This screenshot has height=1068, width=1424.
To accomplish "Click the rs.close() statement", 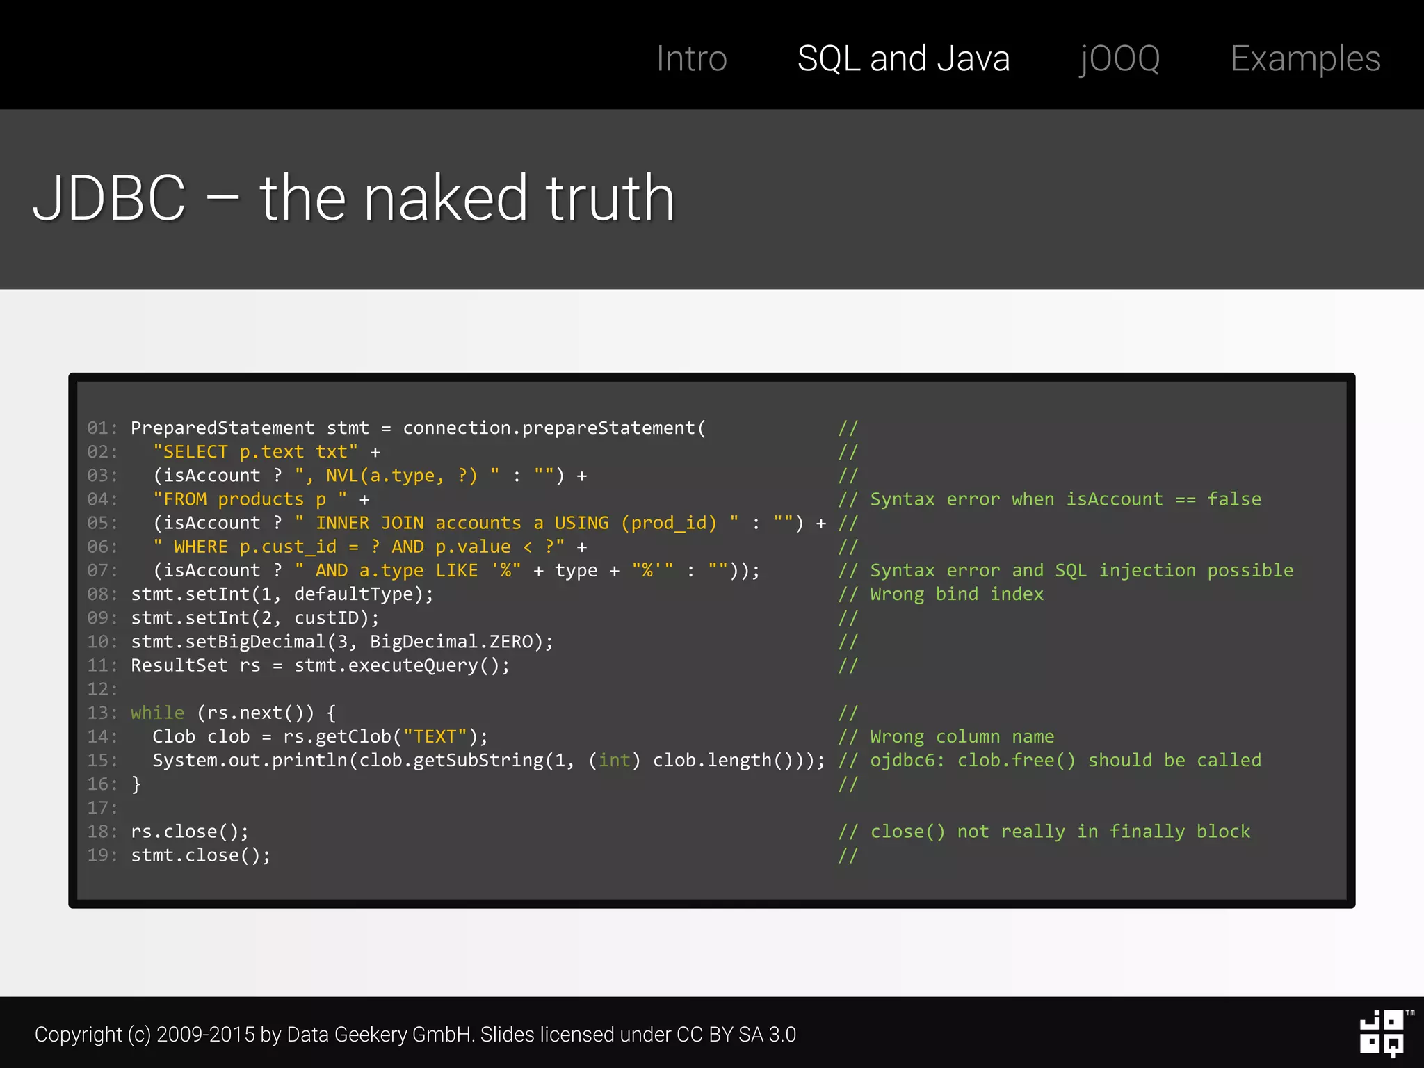I will pyautogui.click(x=189, y=832).
